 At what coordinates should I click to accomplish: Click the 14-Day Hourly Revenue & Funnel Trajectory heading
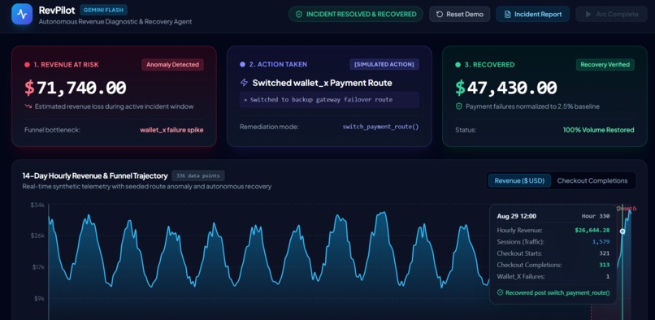[95, 176]
